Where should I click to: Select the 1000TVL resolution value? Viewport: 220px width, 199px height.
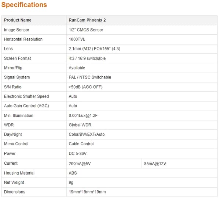click(x=77, y=39)
